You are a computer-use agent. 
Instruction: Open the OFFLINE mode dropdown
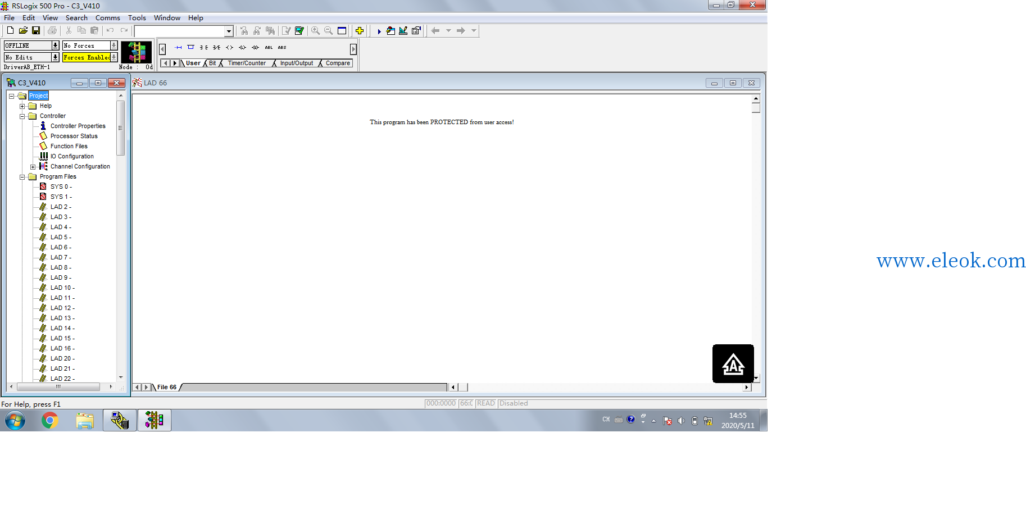pos(55,45)
